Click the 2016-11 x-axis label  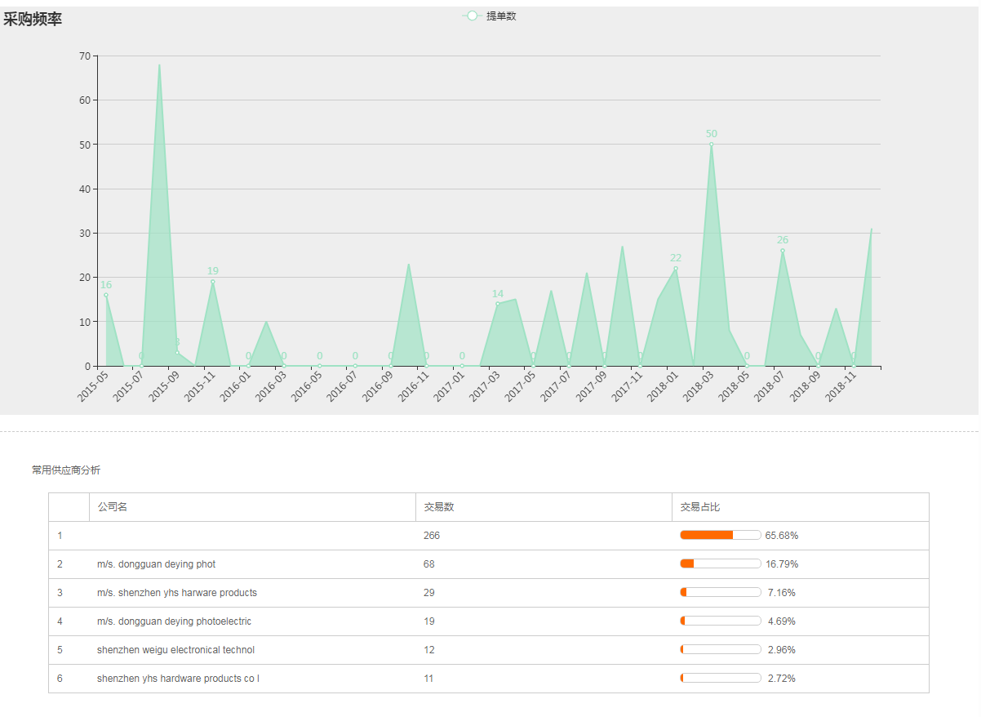[x=414, y=385]
